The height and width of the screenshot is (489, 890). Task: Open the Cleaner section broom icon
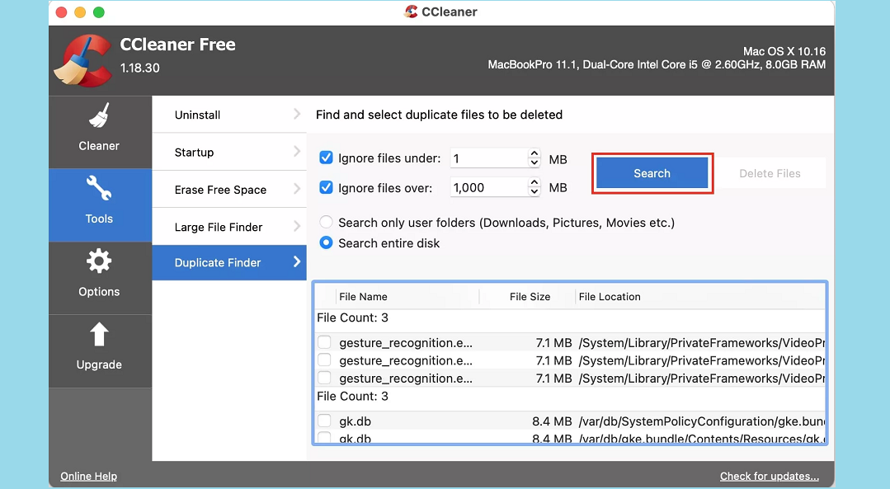99,115
